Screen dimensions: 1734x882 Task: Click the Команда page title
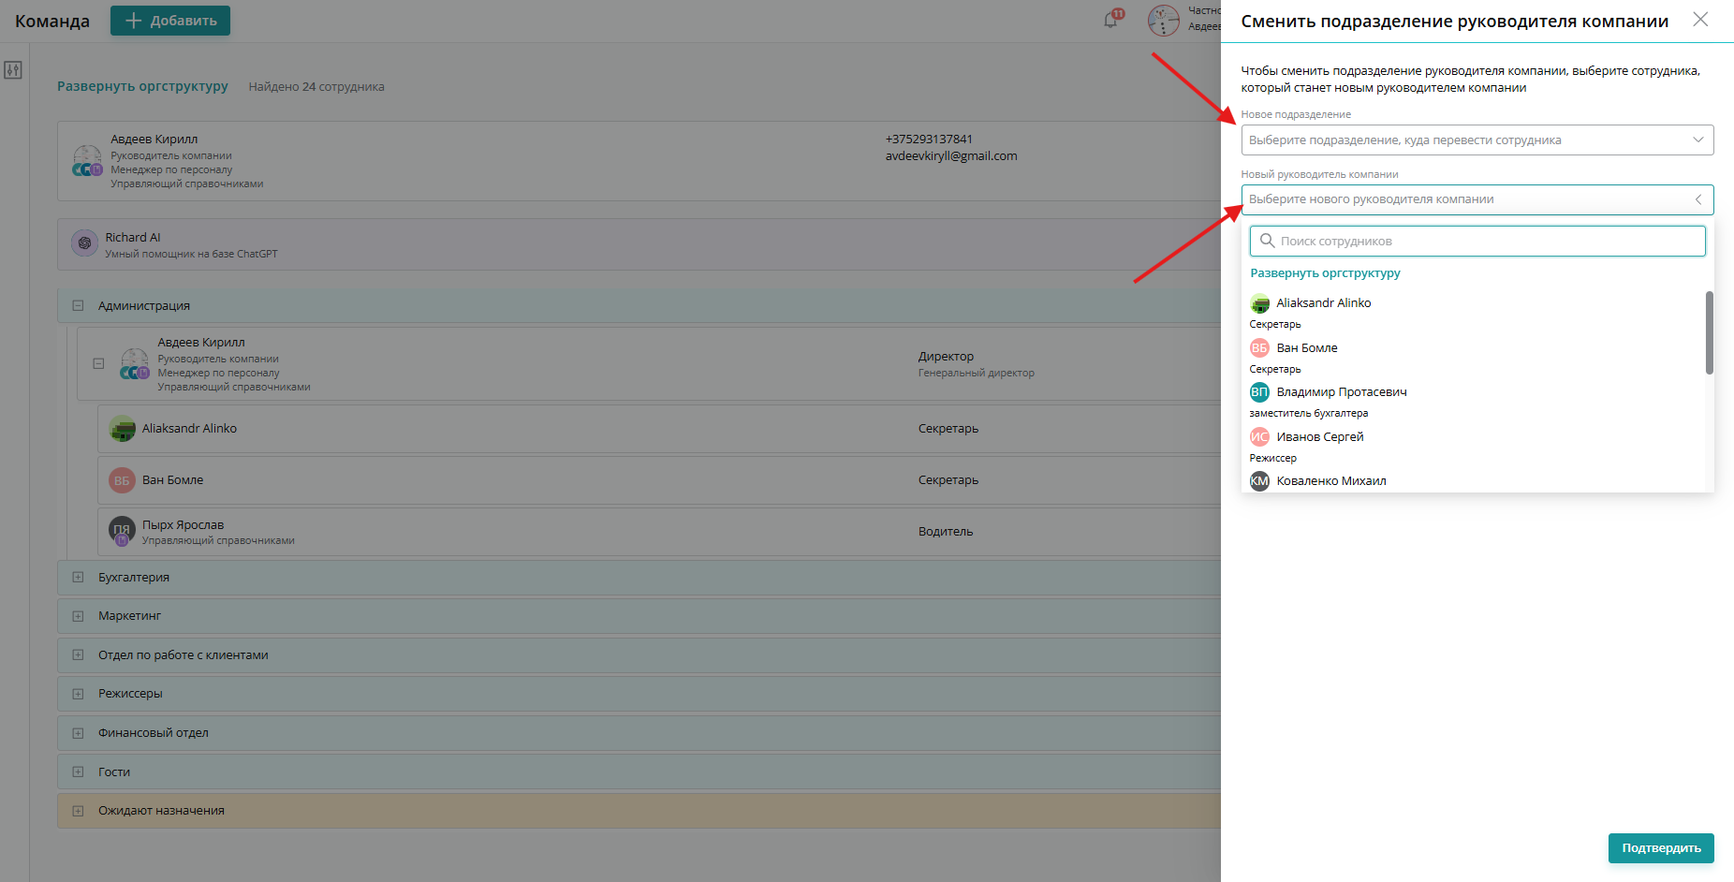[52, 22]
